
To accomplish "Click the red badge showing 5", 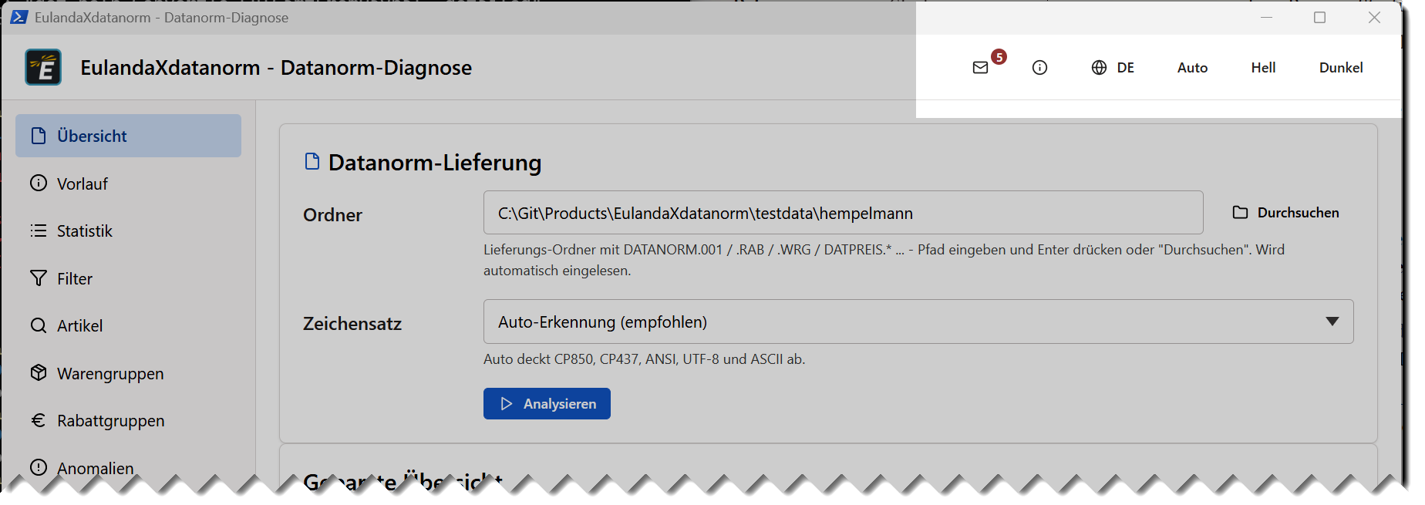I will 999,57.
